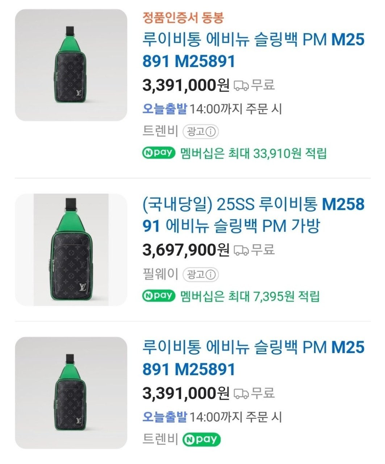Select the 필웨이 seller name
This screenshot has height=464, width=385.
[x=160, y=274]
